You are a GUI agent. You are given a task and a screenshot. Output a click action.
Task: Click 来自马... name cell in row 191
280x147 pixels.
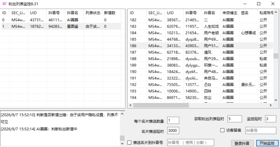click(211, 78)
